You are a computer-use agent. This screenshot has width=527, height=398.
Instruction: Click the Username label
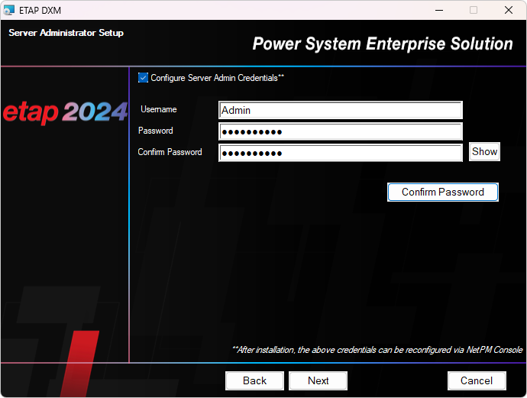coord(159,109)
